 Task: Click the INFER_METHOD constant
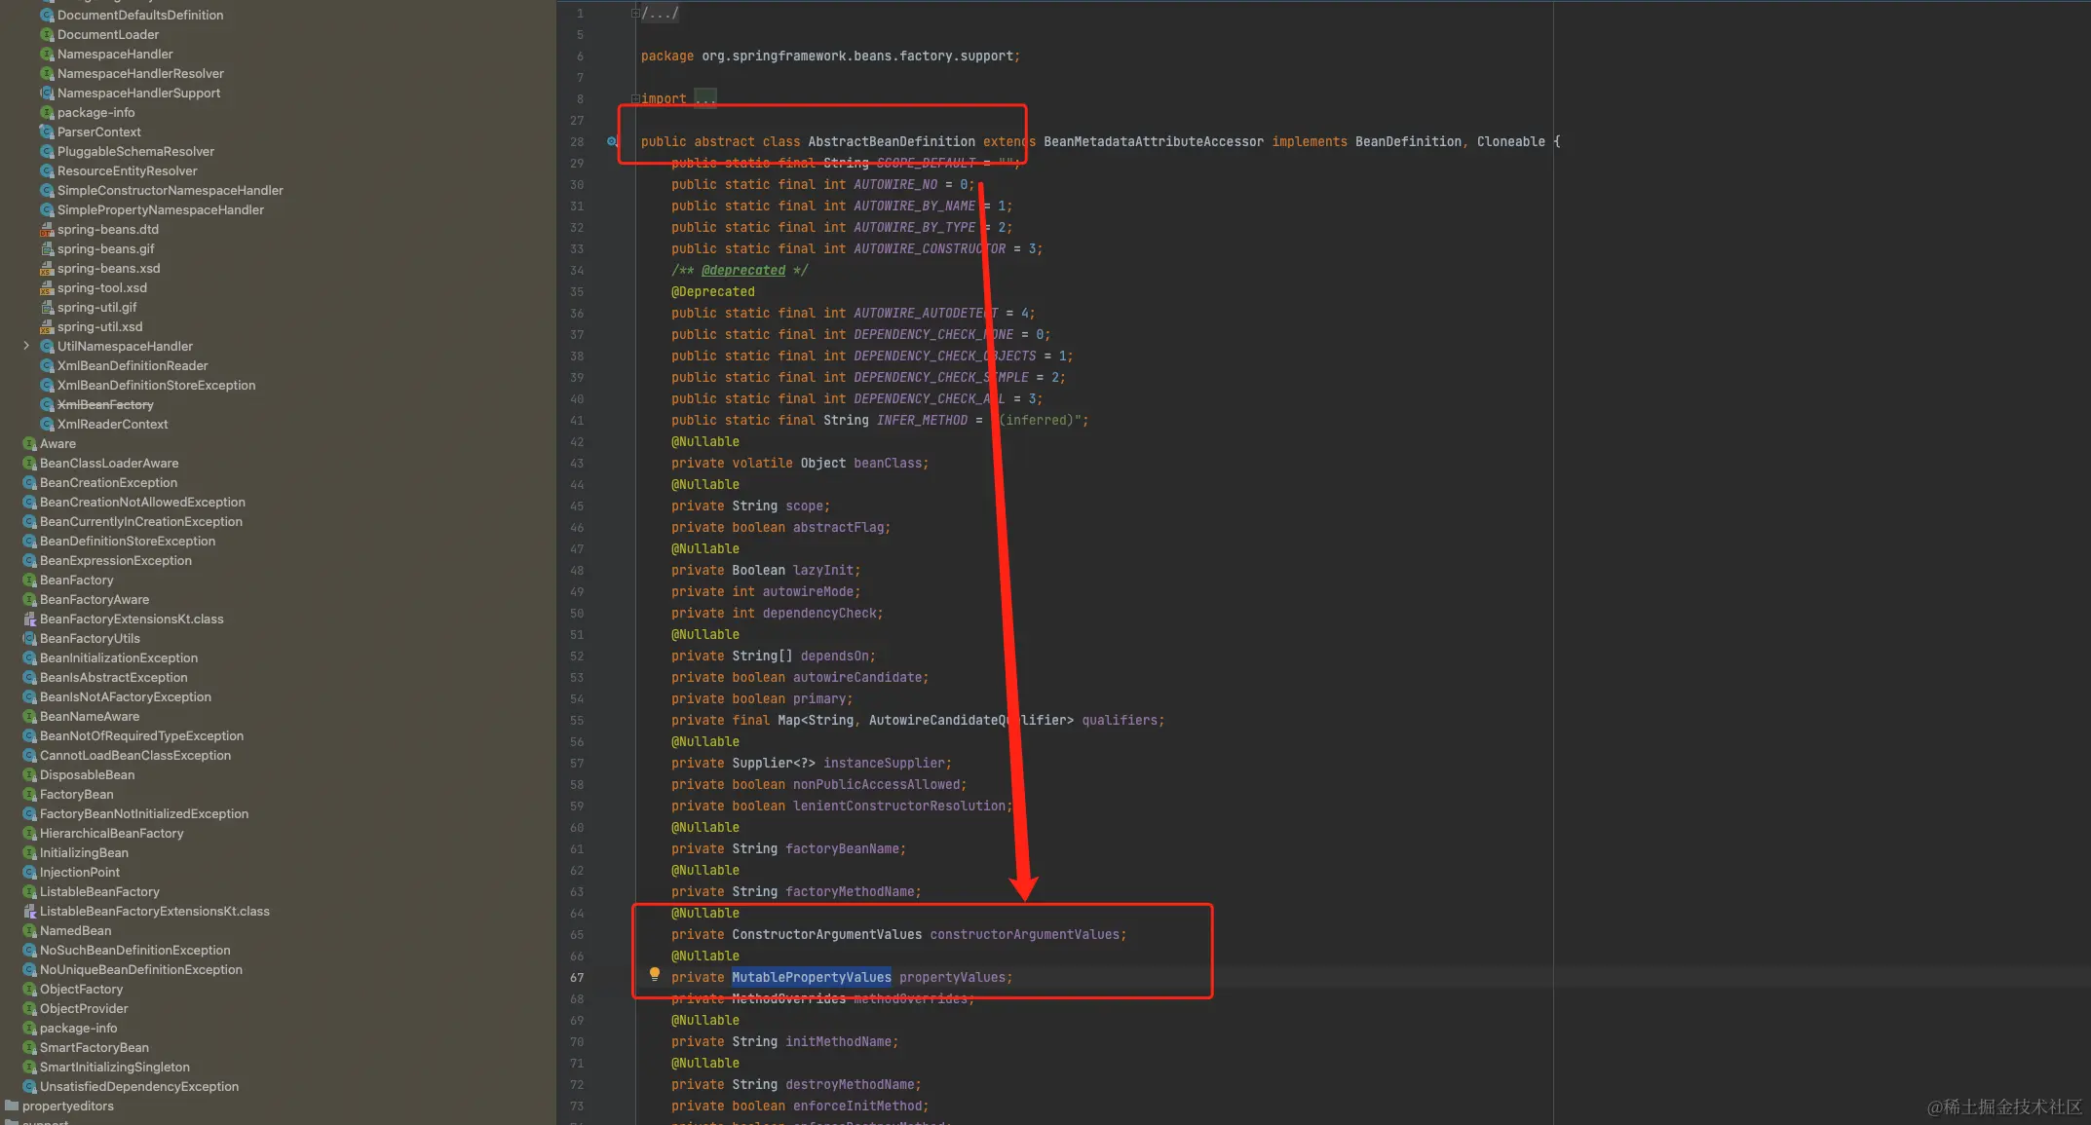[x=922, y=421]
